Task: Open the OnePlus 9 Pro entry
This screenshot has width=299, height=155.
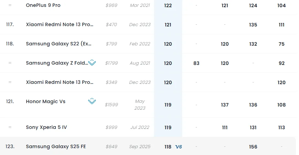Action: click(43, 5)
